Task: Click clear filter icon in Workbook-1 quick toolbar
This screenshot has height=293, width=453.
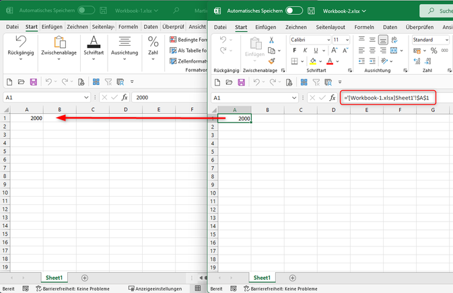Action: coord(108,82)
